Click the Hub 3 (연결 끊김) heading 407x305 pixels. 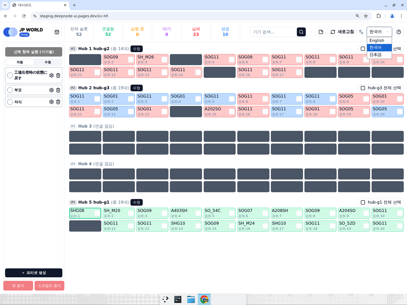[x=96, y=126]
